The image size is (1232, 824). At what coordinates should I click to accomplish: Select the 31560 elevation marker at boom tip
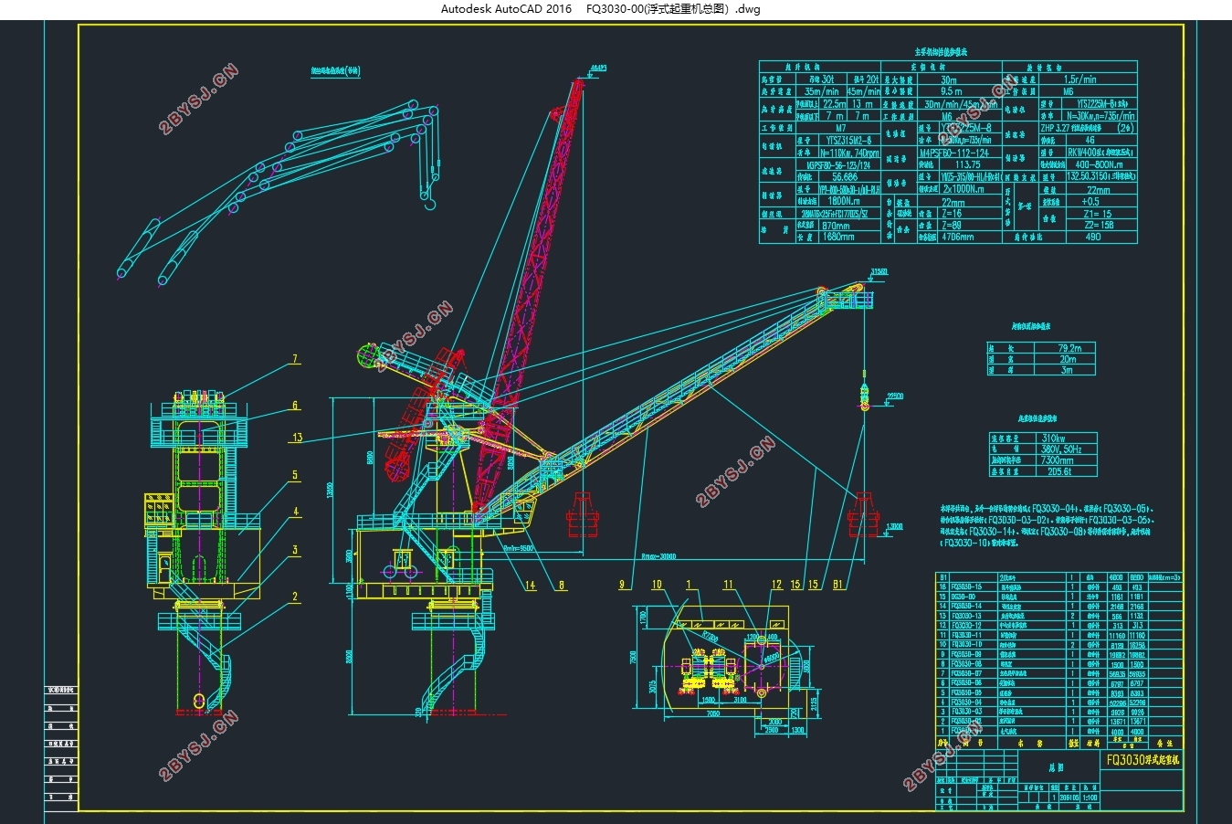879,271
